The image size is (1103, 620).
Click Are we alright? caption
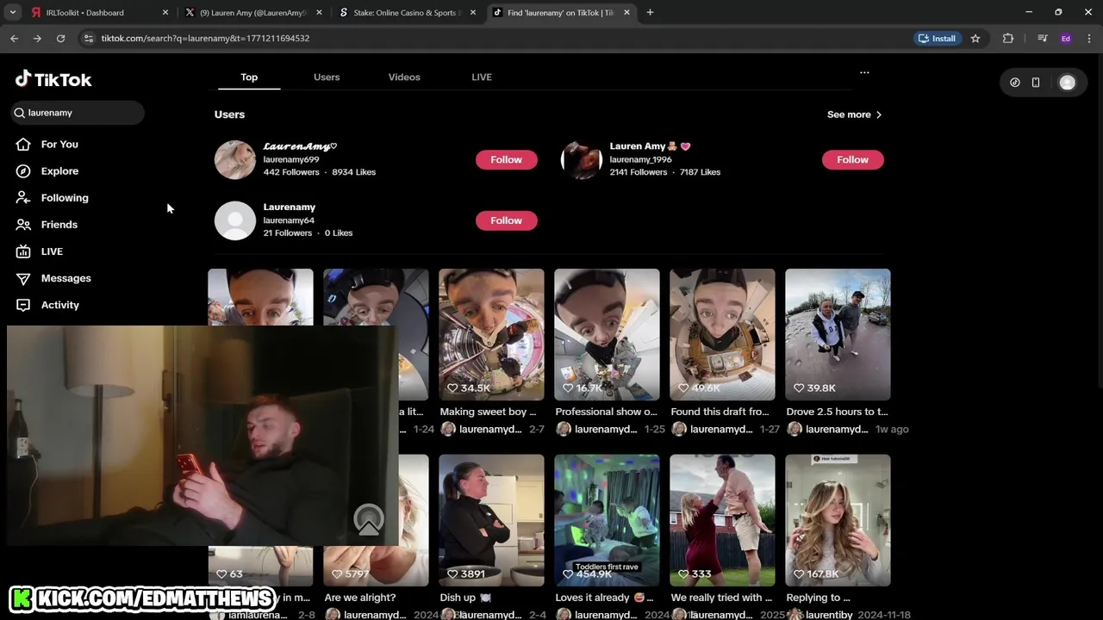click(x=360, y=598)
